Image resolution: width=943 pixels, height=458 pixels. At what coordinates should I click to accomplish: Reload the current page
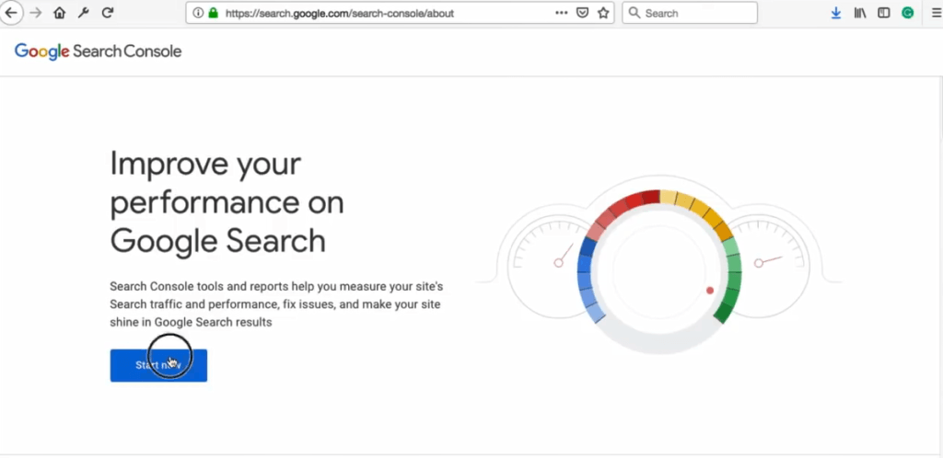coord(107,13)
